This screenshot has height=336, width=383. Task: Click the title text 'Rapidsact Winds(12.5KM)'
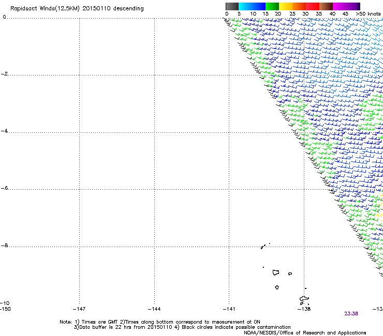point(45,9)
